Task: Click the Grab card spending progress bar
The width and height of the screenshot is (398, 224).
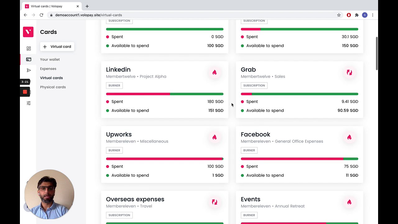Action: 299,94
